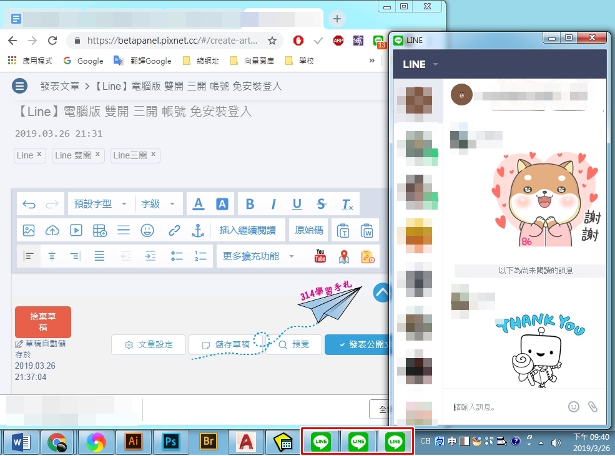Toggle bold formatting
The height and width of the screenshot is (456, 615).
(x=250, y=204)
